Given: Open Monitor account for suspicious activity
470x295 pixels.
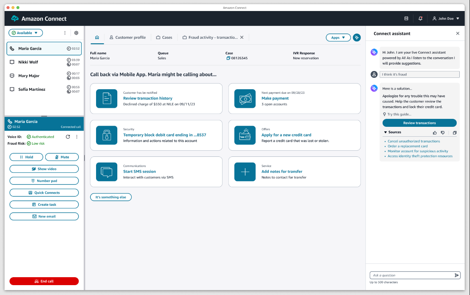Looking at the screenshot, I should (x=418, y=151).
